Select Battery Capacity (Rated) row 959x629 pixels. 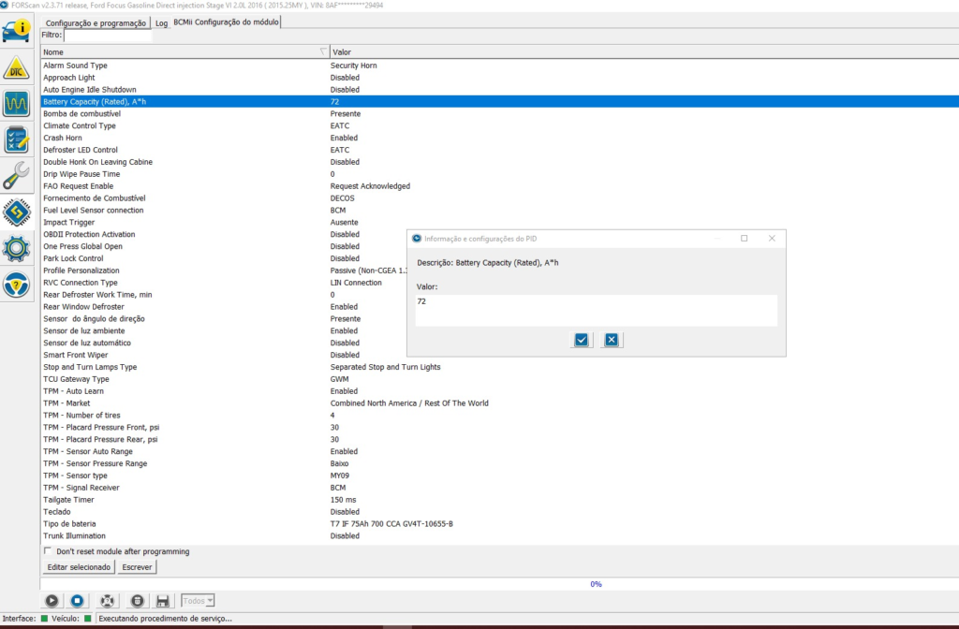point(500,101)
